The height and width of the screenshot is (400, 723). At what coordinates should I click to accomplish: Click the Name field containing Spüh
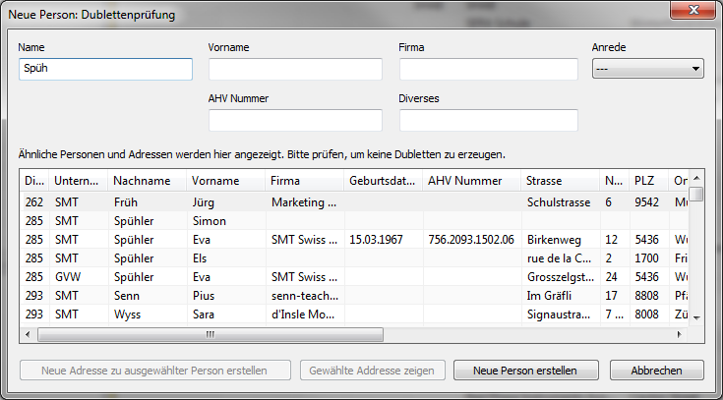tap(105, 69)
